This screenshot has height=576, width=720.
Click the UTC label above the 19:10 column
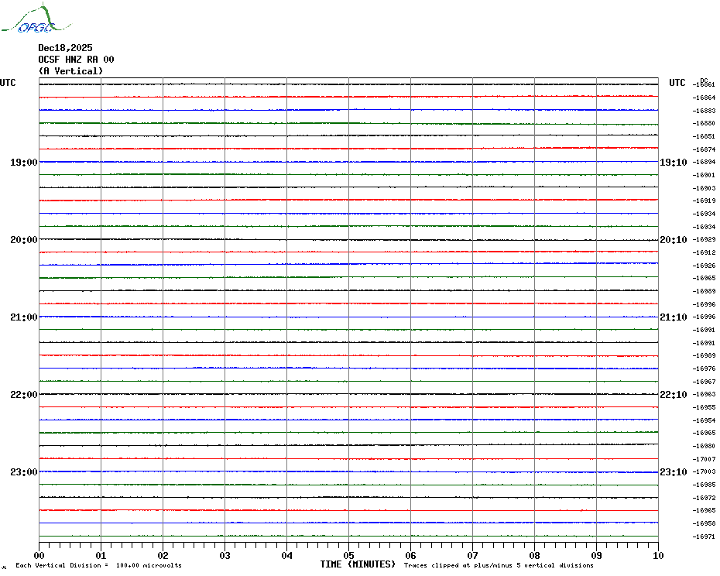coord(677,83)
